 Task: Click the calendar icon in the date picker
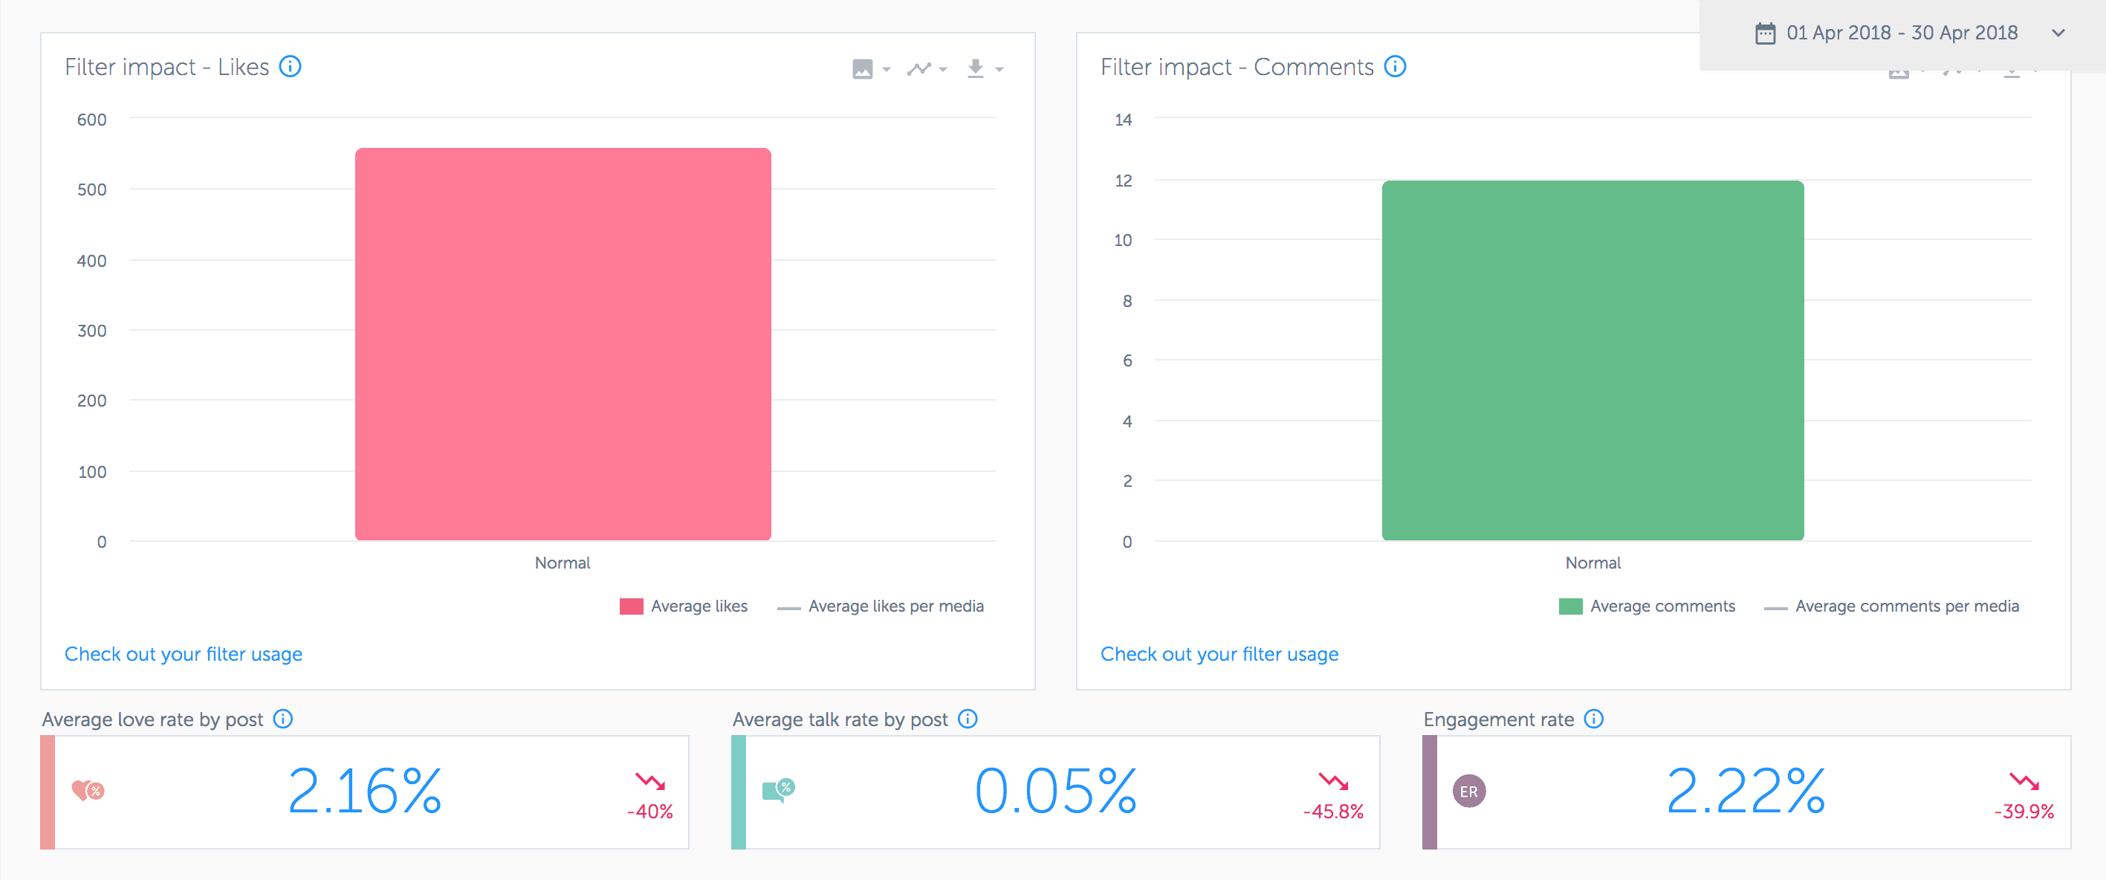[1765, 33]
